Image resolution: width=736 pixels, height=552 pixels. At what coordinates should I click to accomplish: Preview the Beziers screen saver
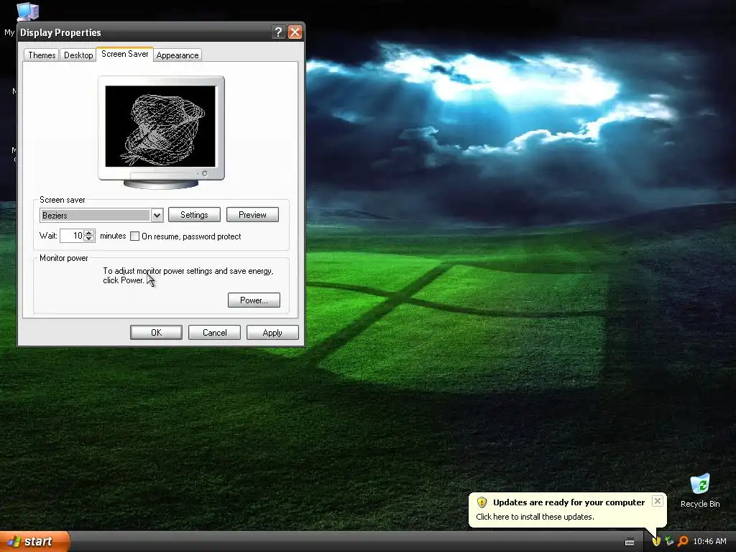(x=252, y=214)
